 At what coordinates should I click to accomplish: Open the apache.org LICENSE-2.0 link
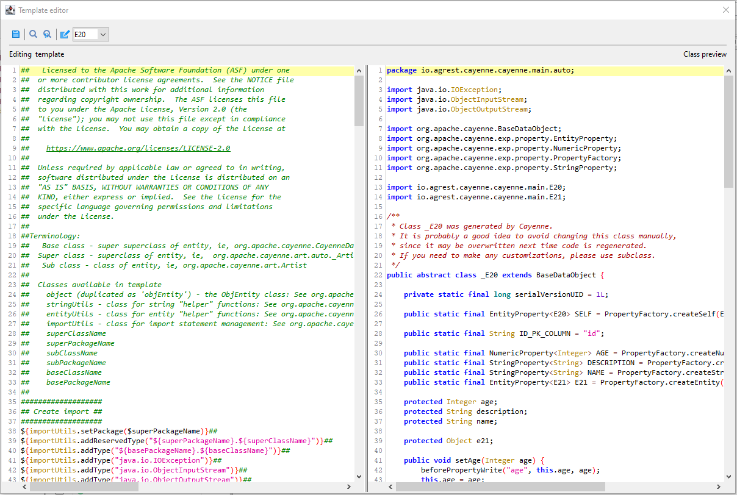(x=138, y=148)
